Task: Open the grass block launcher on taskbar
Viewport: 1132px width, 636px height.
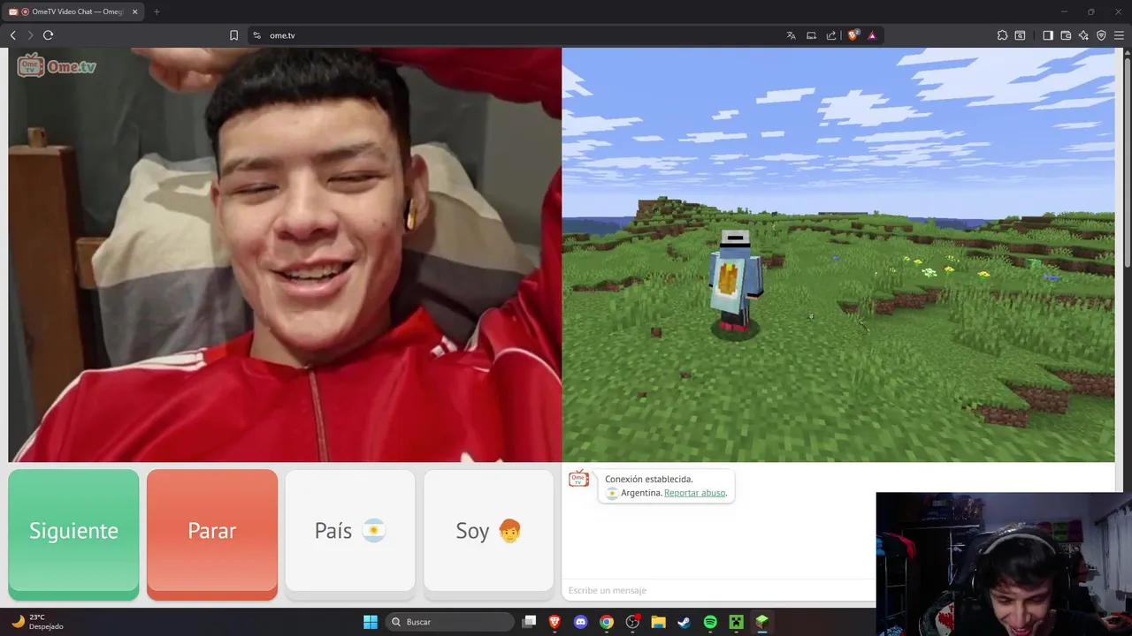Action: [x=761, y=622]
